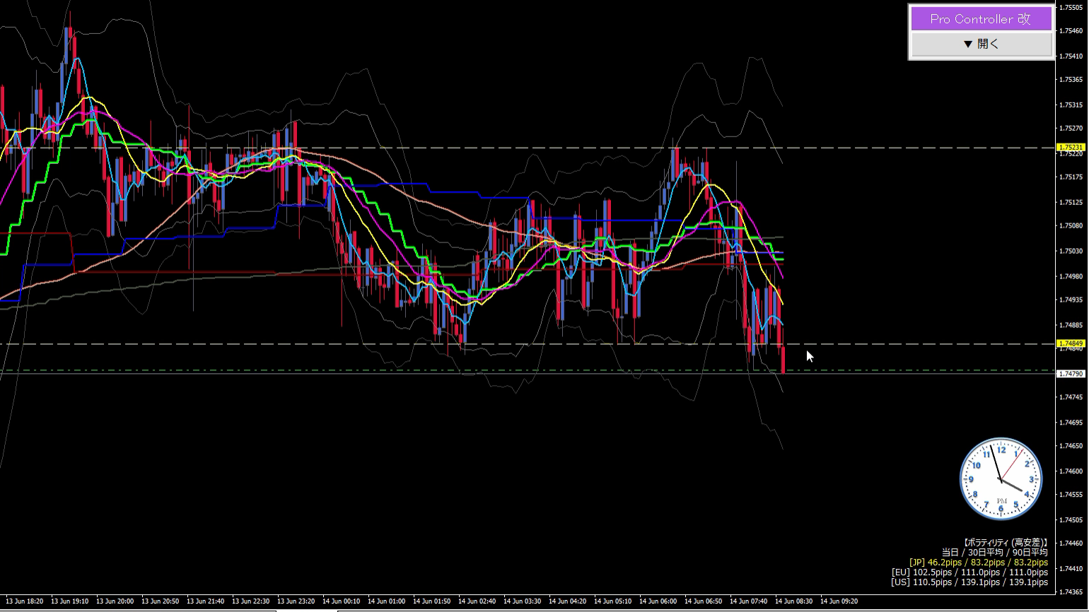
Task: Expand the ▼ 開く panel
Action: 980,44
